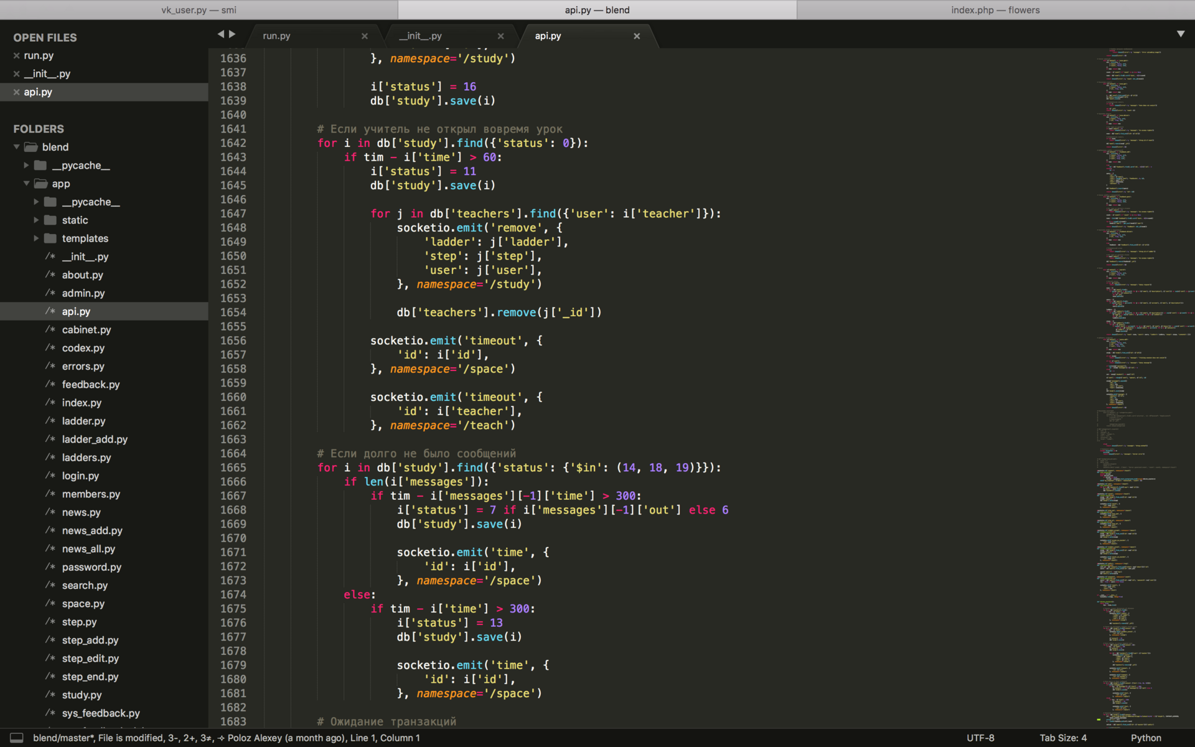Expand the top-level __pycache__ folder
1195x747 pixels.
(x=26, y=165)
